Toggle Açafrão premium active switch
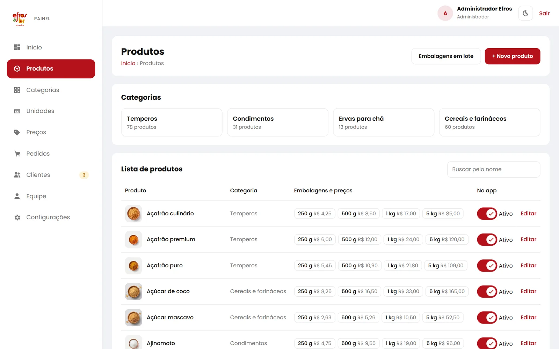The width and height of the screenshot is (559, 349). [x=487, y=240]
